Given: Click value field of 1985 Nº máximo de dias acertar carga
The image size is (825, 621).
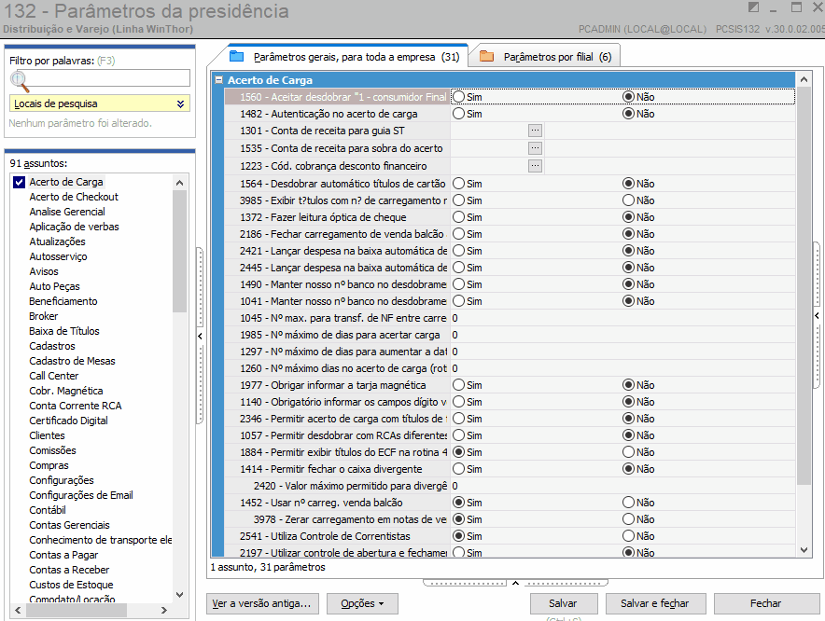Looking at the screenshot, I should [x=622, y=335].
